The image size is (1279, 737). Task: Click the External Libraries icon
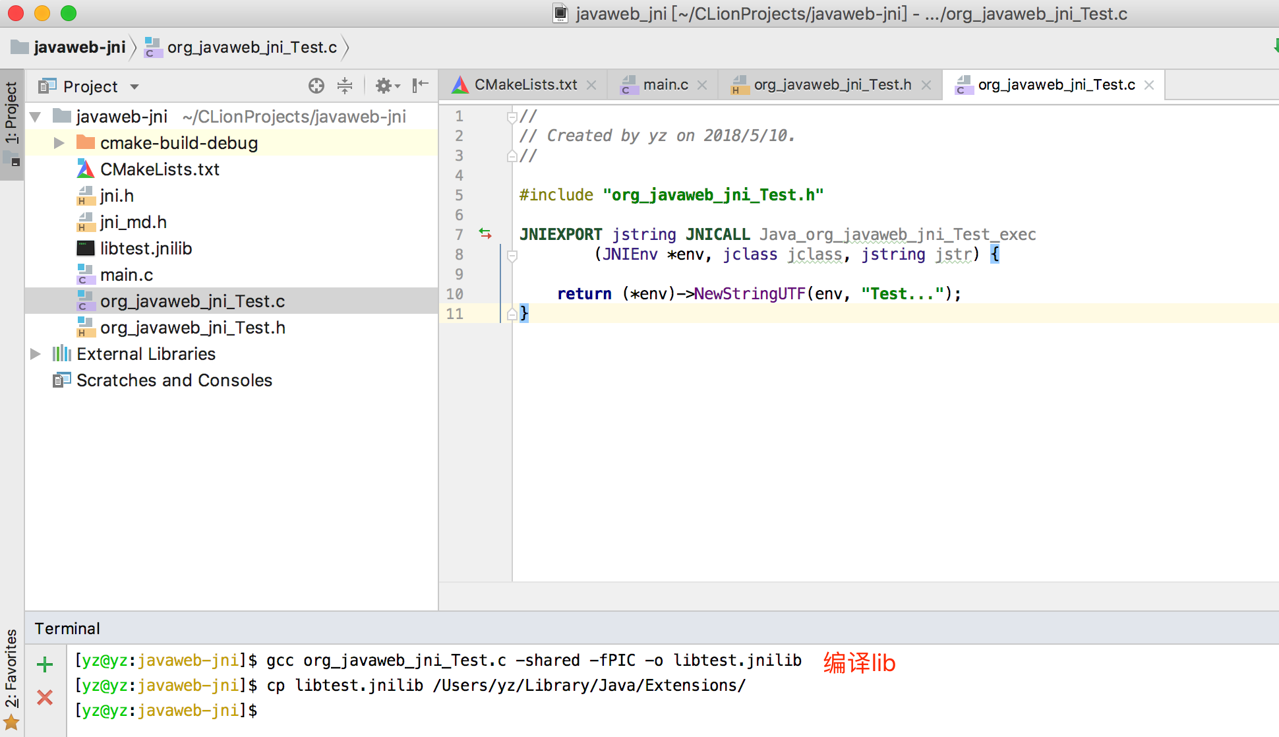click(x=62, y=353)
